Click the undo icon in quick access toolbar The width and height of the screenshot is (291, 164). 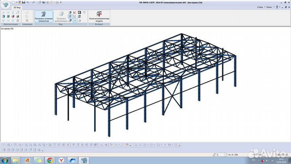coord(27,3)
